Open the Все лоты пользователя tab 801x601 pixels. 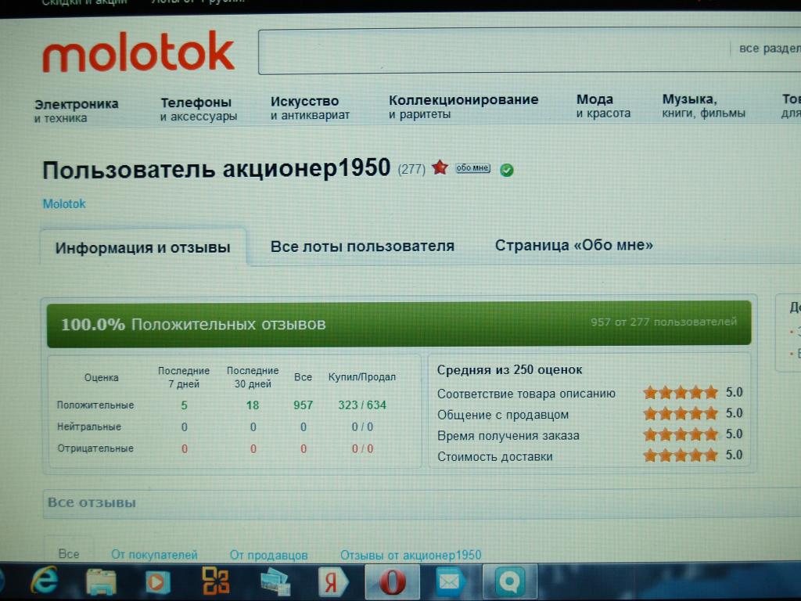362,247
